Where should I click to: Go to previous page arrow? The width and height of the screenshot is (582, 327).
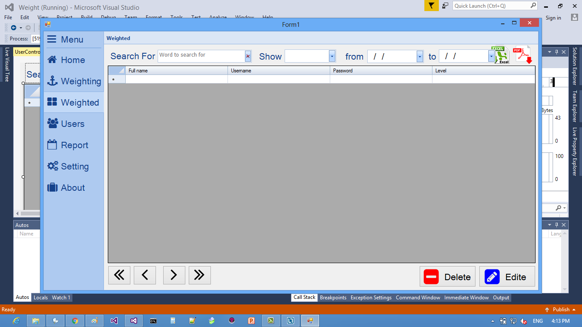(145, 275)
